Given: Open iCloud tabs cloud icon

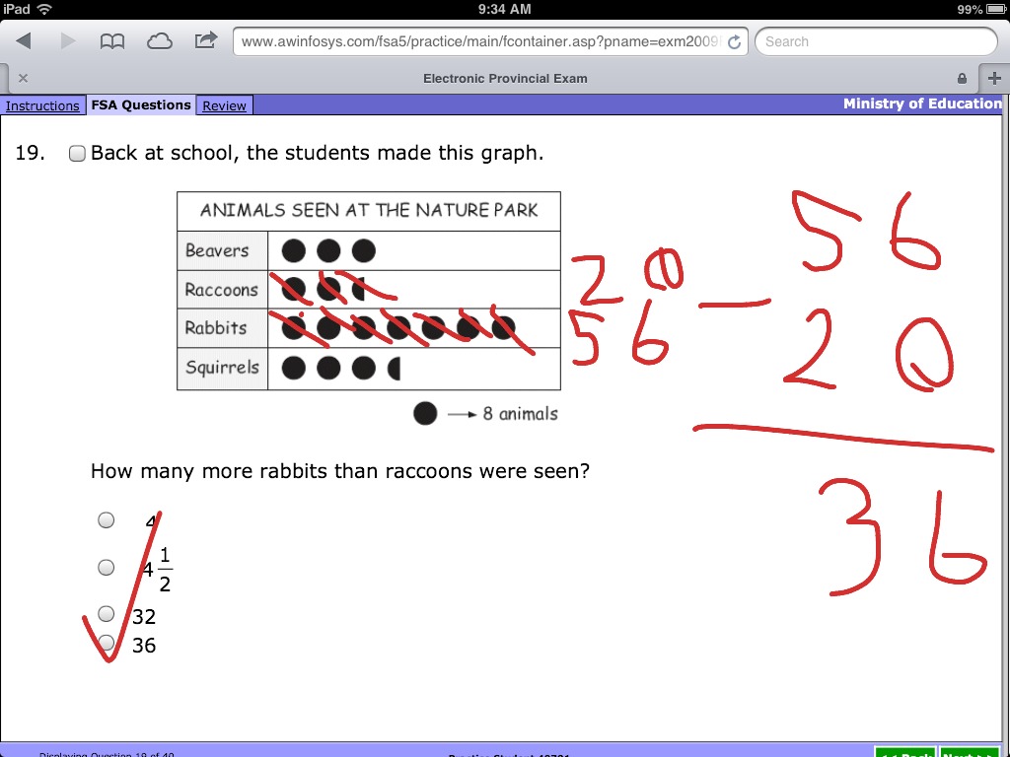Looking at the screenshot, I should pyautogui.click(x=159, y=41).
